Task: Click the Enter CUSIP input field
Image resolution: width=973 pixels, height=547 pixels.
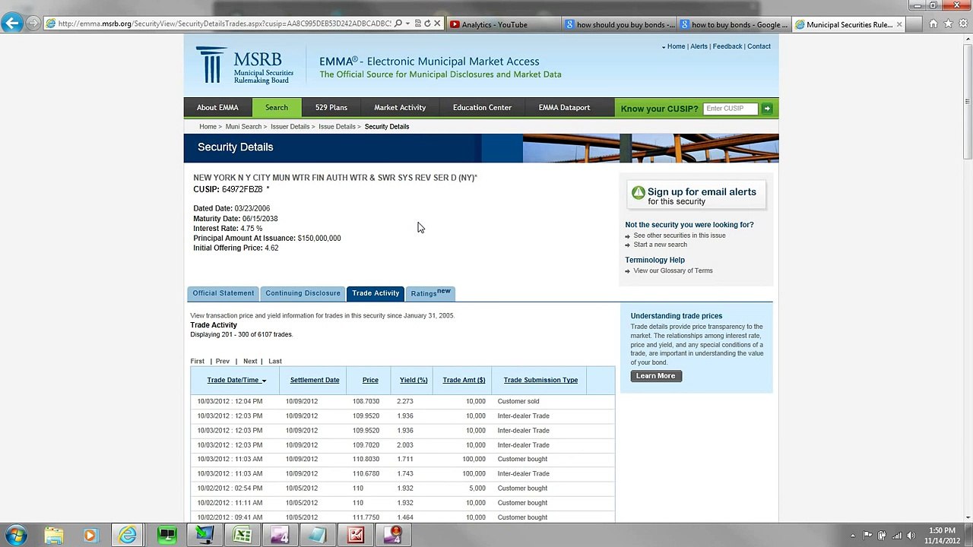Action: pos(731,109)
